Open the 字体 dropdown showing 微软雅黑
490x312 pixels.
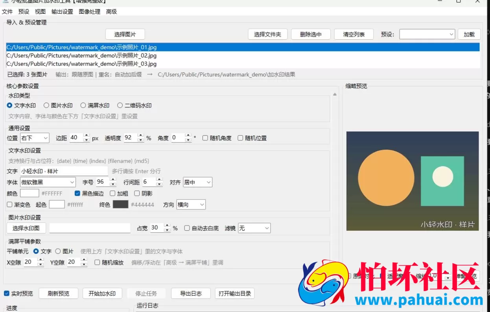click(x=48, y=182)
